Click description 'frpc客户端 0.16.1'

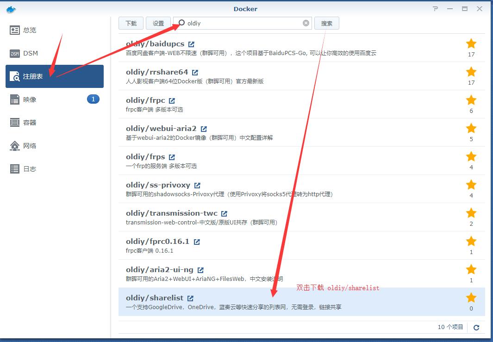[150, 251]
